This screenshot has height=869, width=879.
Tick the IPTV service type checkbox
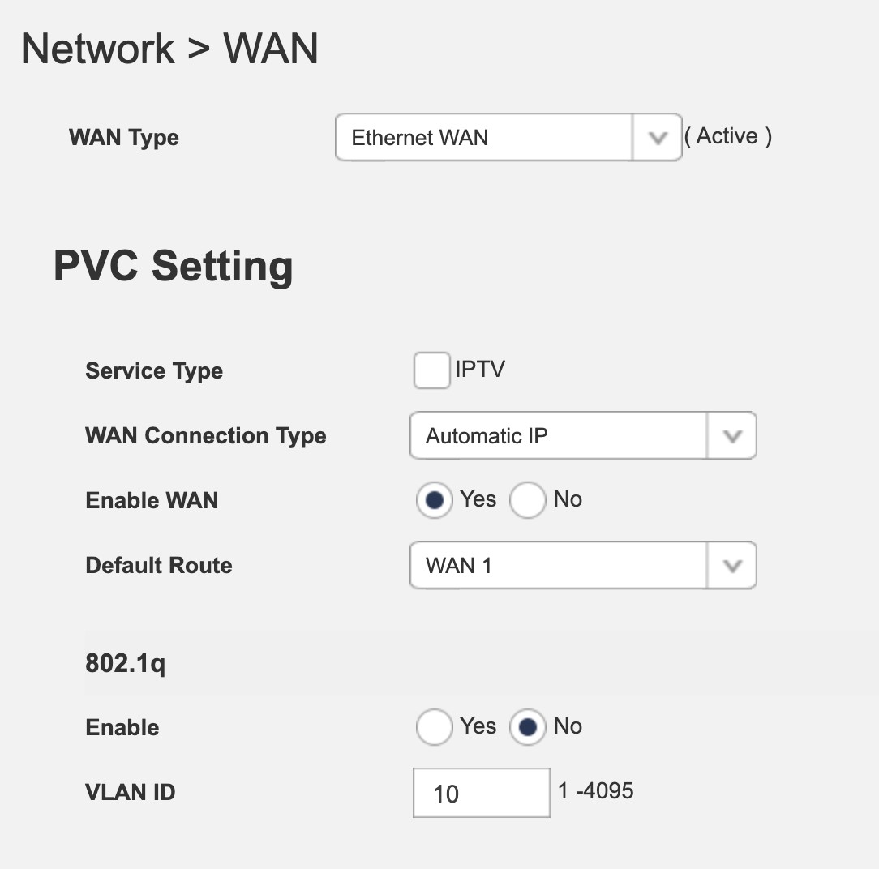(431, 370)
